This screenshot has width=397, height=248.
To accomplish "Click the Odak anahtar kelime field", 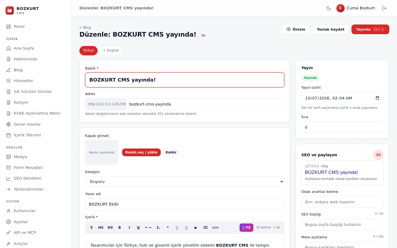I will [342, 202].
